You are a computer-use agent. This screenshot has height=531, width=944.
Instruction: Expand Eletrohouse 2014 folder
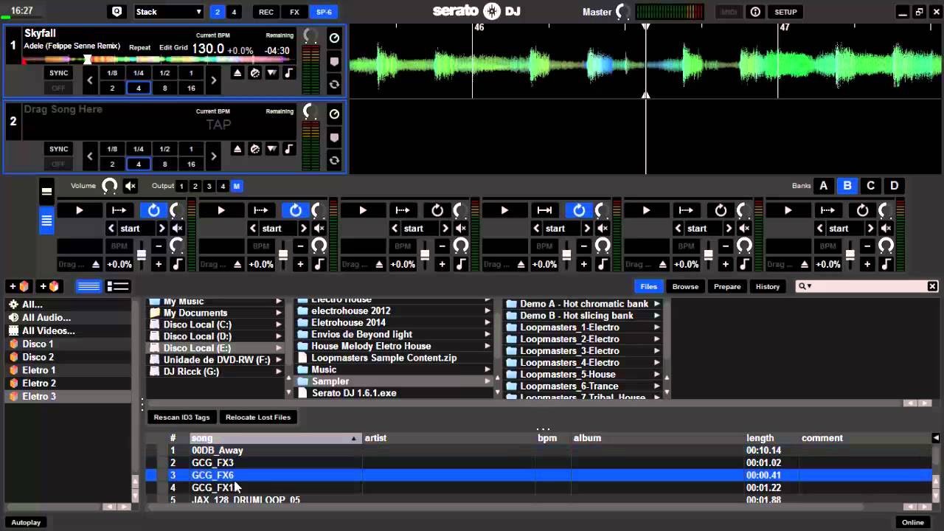click(487, 322)
